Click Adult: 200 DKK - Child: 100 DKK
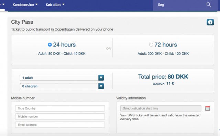220x136 pixels. (163, 53)
